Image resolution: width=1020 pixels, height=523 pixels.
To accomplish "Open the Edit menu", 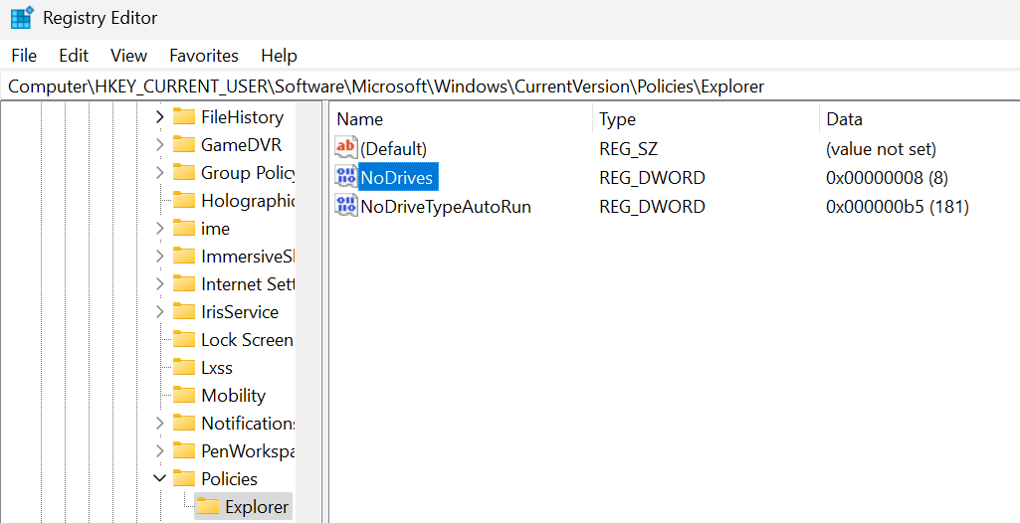I will pos(74,56).
